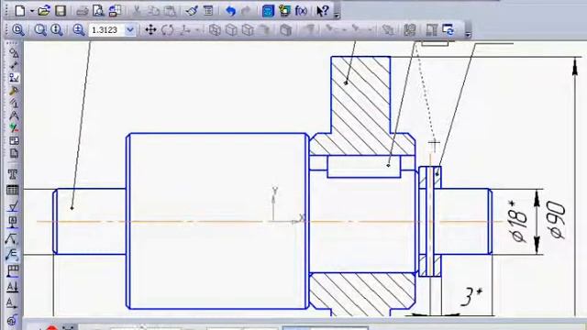Viewport: 587px width, 330px height.
Task: Select the Pan view arrows icon
Action: [x=150, y=29]
